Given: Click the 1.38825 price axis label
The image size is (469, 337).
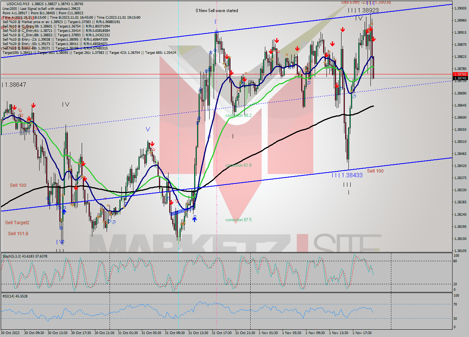Looking at the screenshot, I should [460, 57].
